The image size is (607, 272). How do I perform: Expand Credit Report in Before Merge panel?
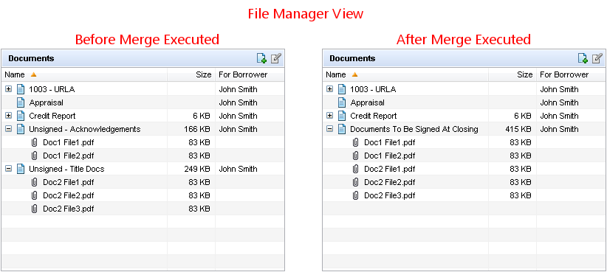point(9,116)
